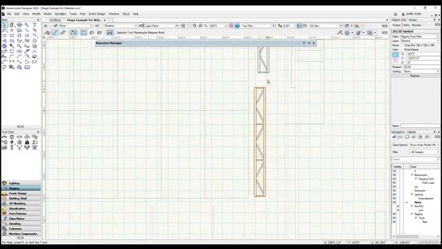
Task: Open the Lighting tool set
Action: coord(21,183)
